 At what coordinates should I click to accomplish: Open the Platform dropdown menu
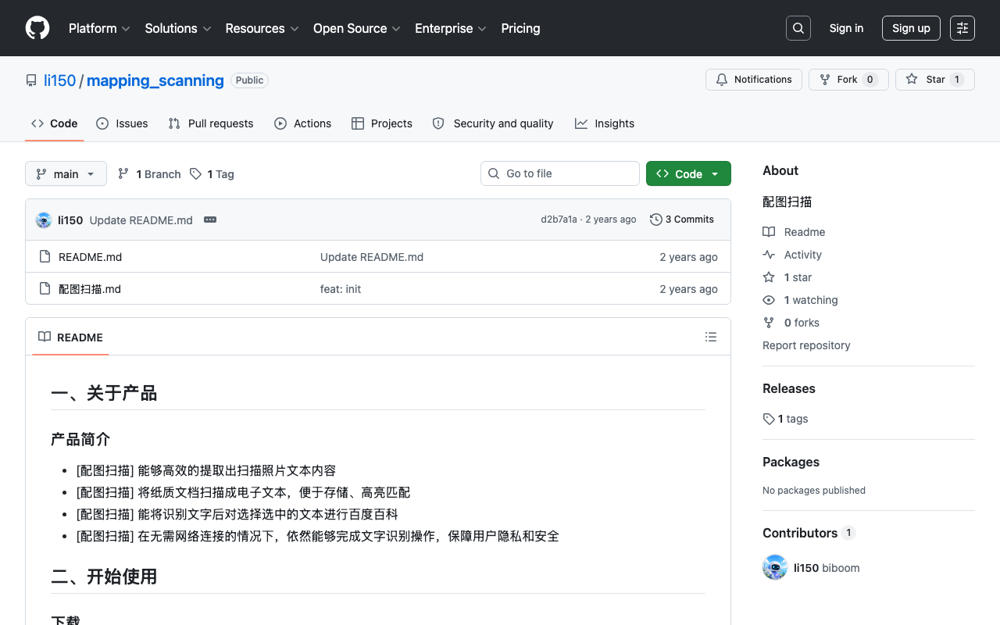point(99,28)
